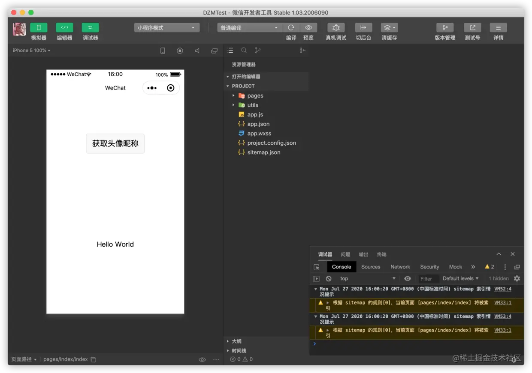
Task: Open the app.js file
Action: (x=266, y=115)
